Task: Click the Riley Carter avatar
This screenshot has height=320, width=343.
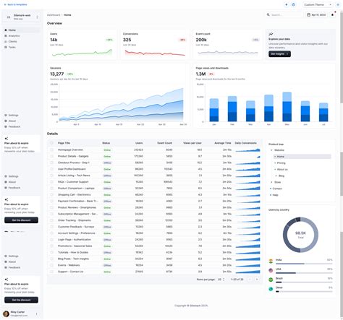Action: tap(6, 313)
